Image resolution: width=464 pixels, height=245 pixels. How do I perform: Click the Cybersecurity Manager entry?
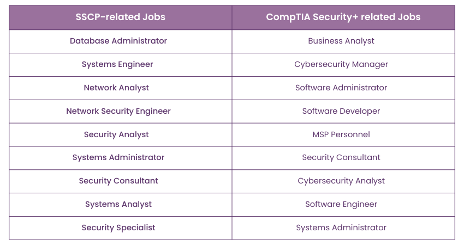coord(341,64)
